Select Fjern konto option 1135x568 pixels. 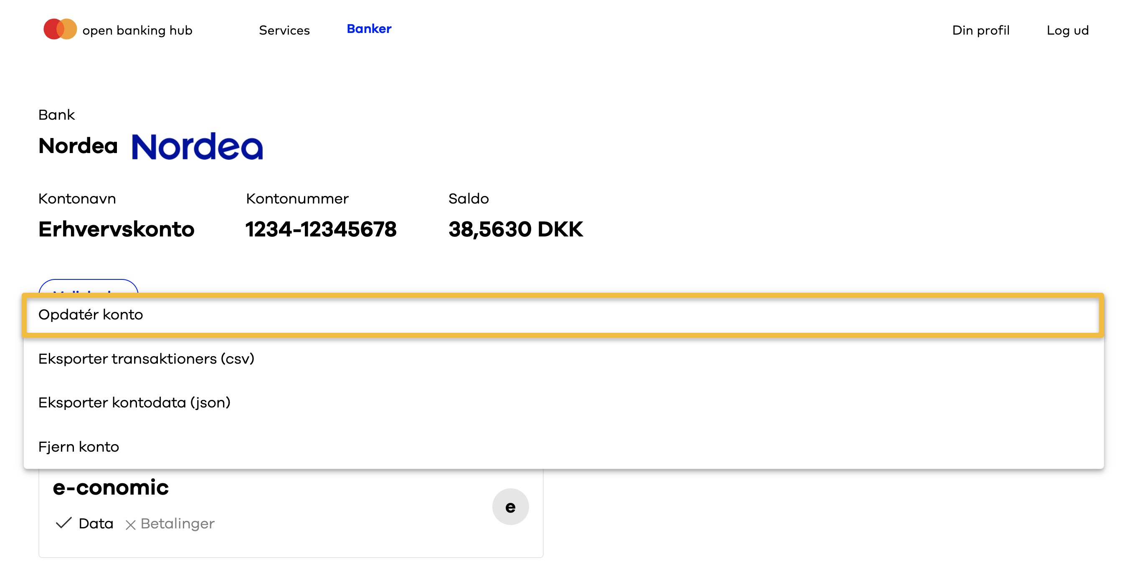coord(79,447)
